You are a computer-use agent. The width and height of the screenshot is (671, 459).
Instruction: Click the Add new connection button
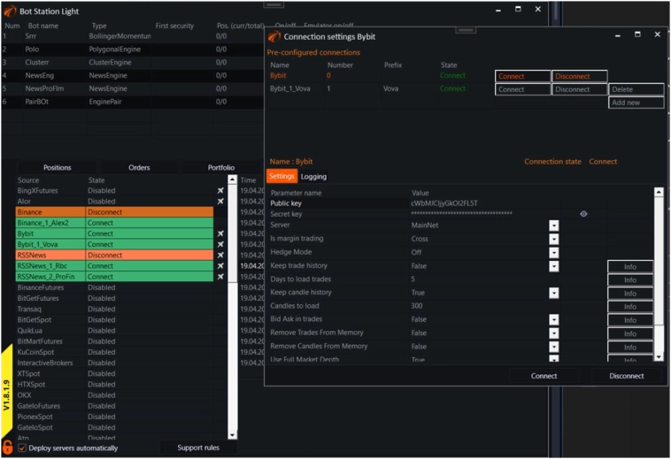(x=636, y=103)
